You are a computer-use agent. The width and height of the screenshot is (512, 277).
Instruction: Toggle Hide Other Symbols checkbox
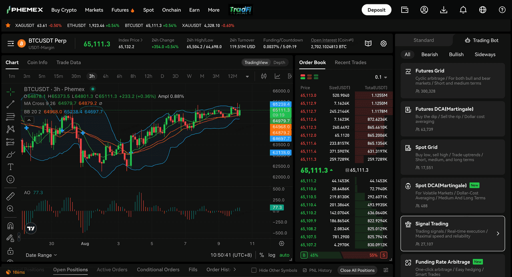click(254, 270)
